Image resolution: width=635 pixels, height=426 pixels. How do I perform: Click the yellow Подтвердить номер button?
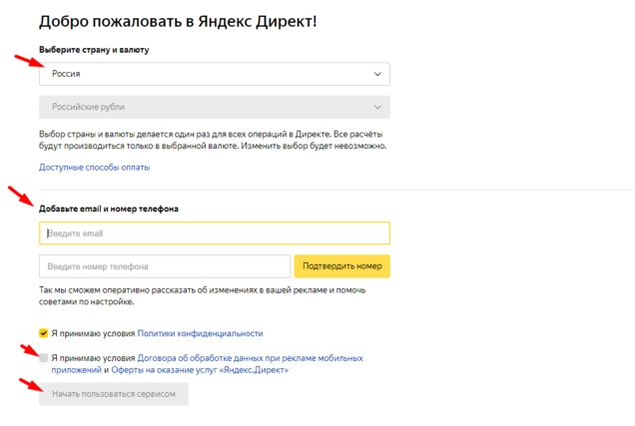click(341, 266)
